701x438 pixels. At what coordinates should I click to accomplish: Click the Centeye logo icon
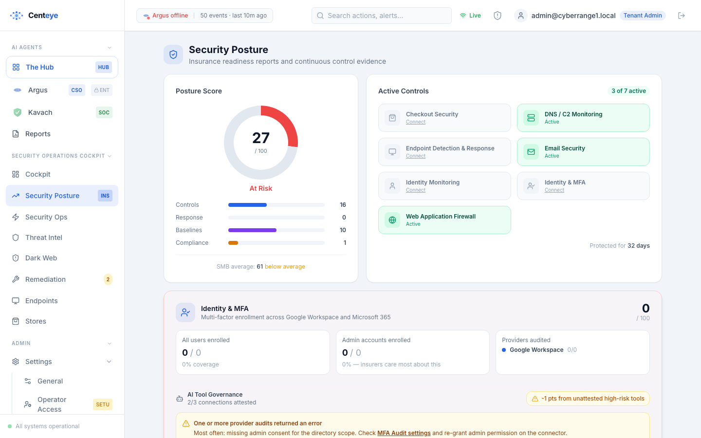point(17,16)
